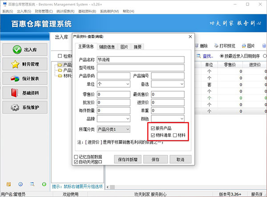Toggle the 检索 checkbox above the tree
267x197 pixels.
[x=60, y=56]
